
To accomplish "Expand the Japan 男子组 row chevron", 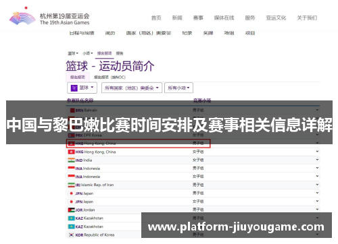I will 317,193.
